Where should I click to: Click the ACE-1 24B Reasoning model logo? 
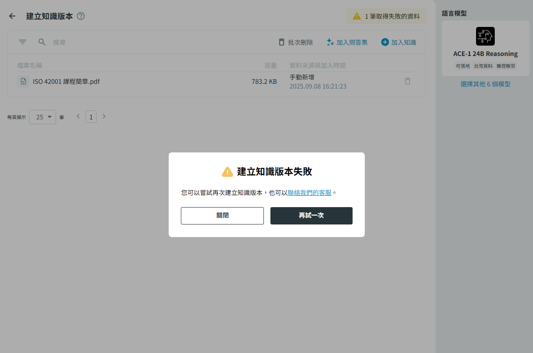(x=485, y=36)
